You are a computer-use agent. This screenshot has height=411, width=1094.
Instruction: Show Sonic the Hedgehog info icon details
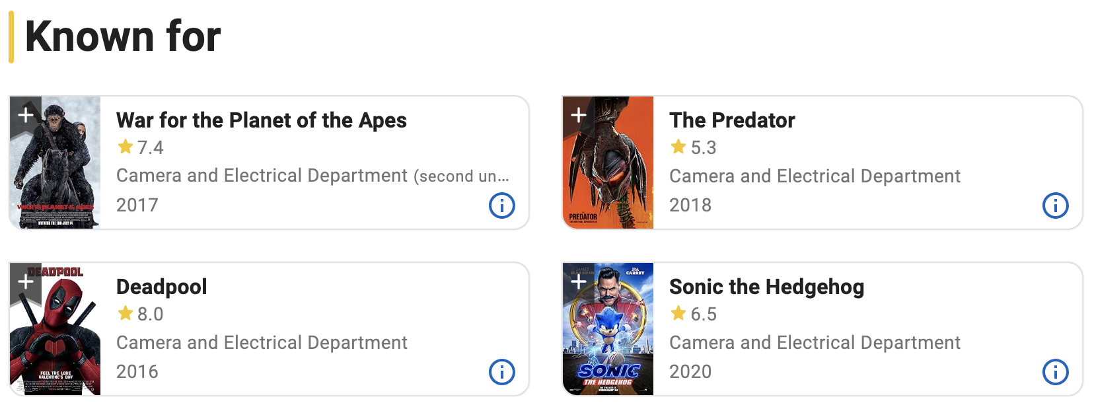click(x=1055, y=372)
